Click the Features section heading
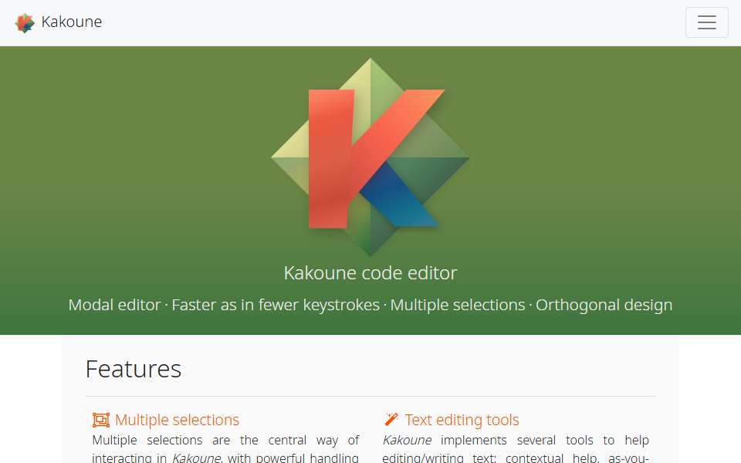The width and height of the screenshot is (741, 463). coord(134,369)
